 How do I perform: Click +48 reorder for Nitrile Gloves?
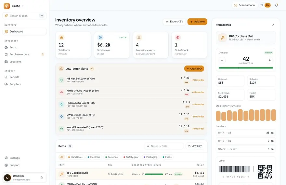[x=198, y=92]
